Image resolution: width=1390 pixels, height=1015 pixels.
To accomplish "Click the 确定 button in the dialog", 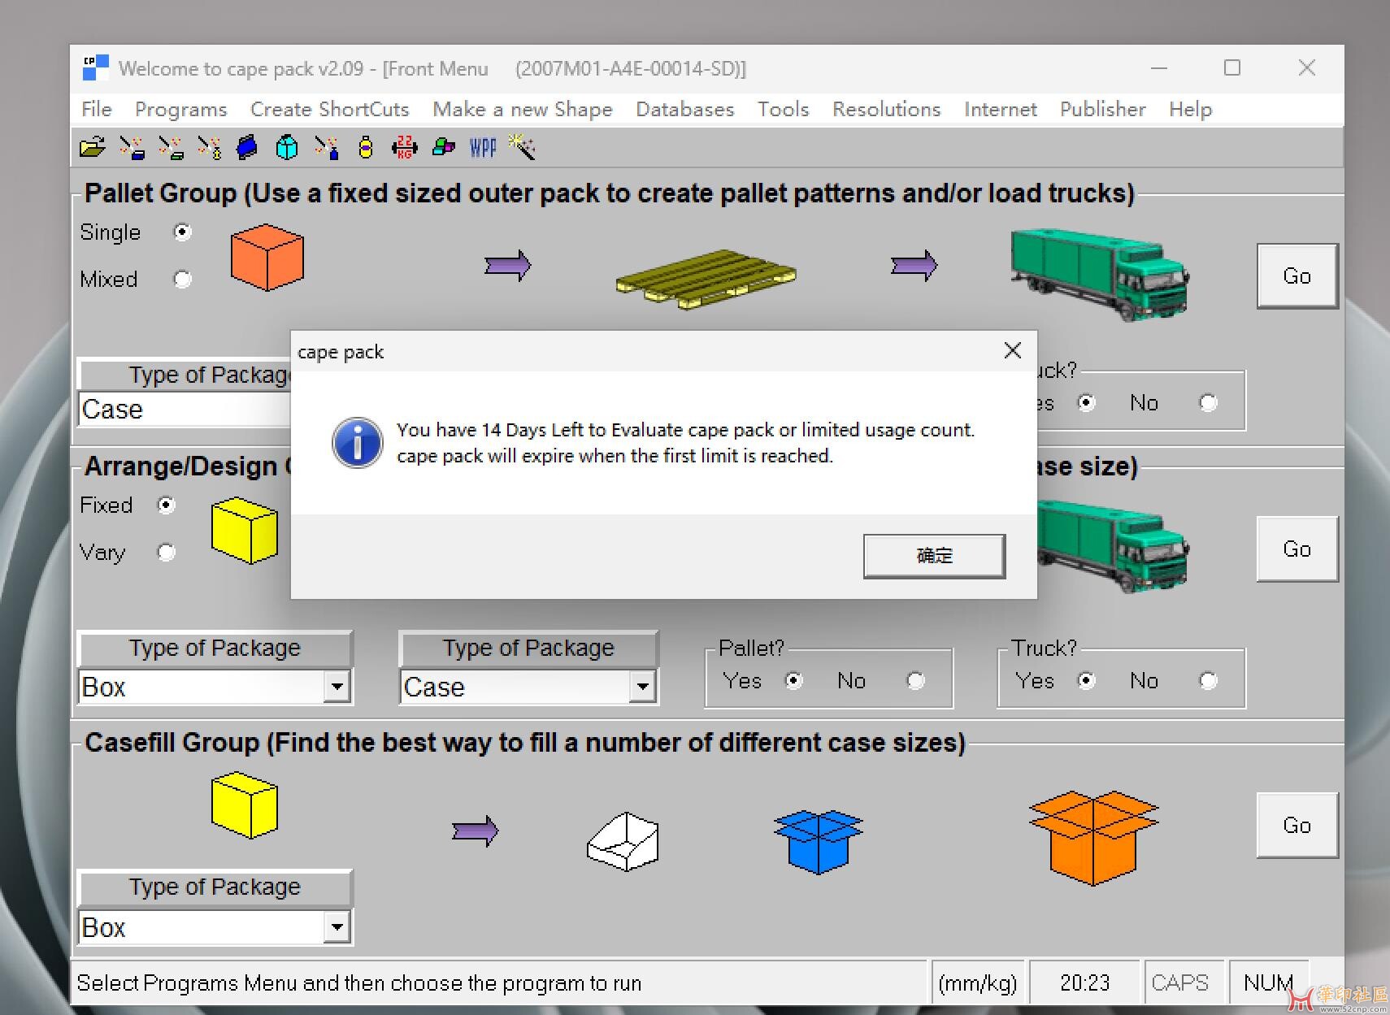I will pos(935,556).
